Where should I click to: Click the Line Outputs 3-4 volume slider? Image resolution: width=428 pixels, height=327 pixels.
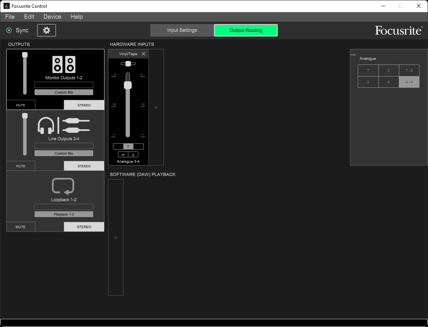25,134
